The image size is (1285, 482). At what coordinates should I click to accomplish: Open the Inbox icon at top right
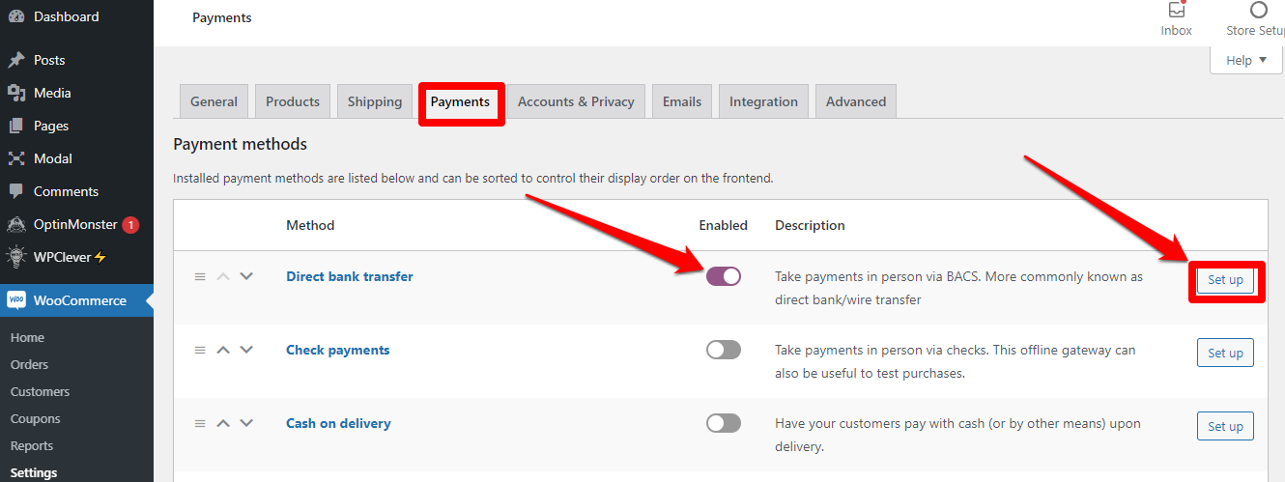1176,11
